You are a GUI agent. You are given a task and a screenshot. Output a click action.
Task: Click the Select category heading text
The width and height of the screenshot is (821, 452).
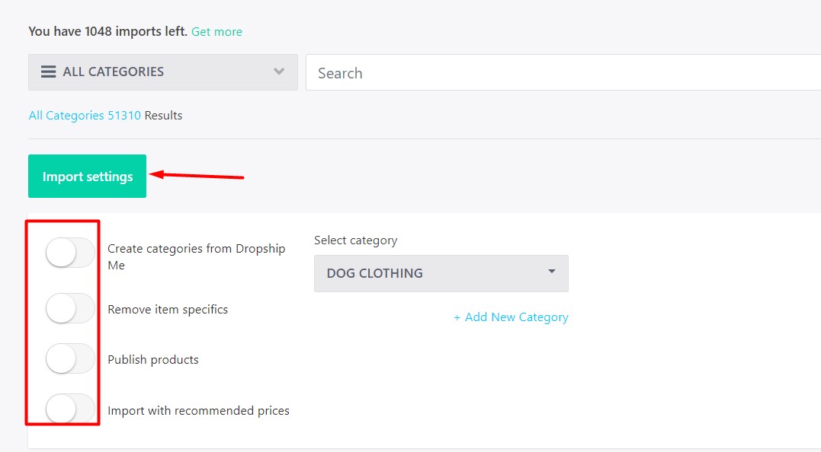(x=355, y=240)
